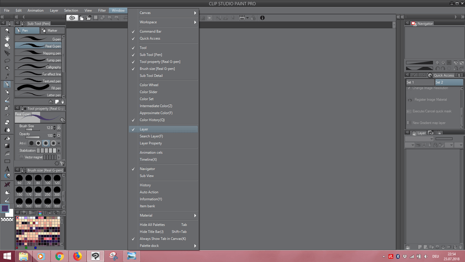Open the Filter menu
465x262 pixels.
[102, 10]
